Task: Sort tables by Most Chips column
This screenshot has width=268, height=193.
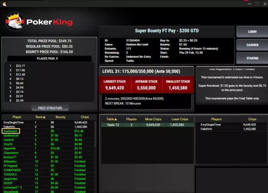Action: pyautogui.click(x=153, y=119)
